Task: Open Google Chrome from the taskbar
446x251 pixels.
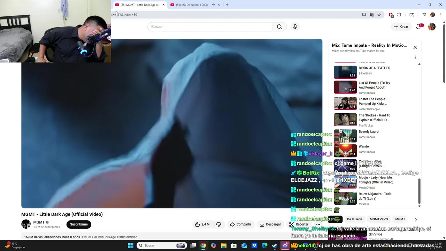Action: (203, 245)
